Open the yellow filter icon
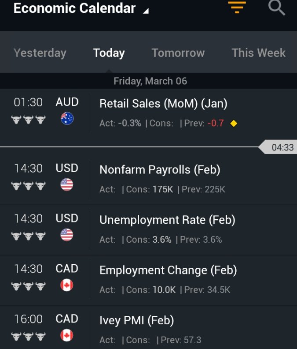 237,8
